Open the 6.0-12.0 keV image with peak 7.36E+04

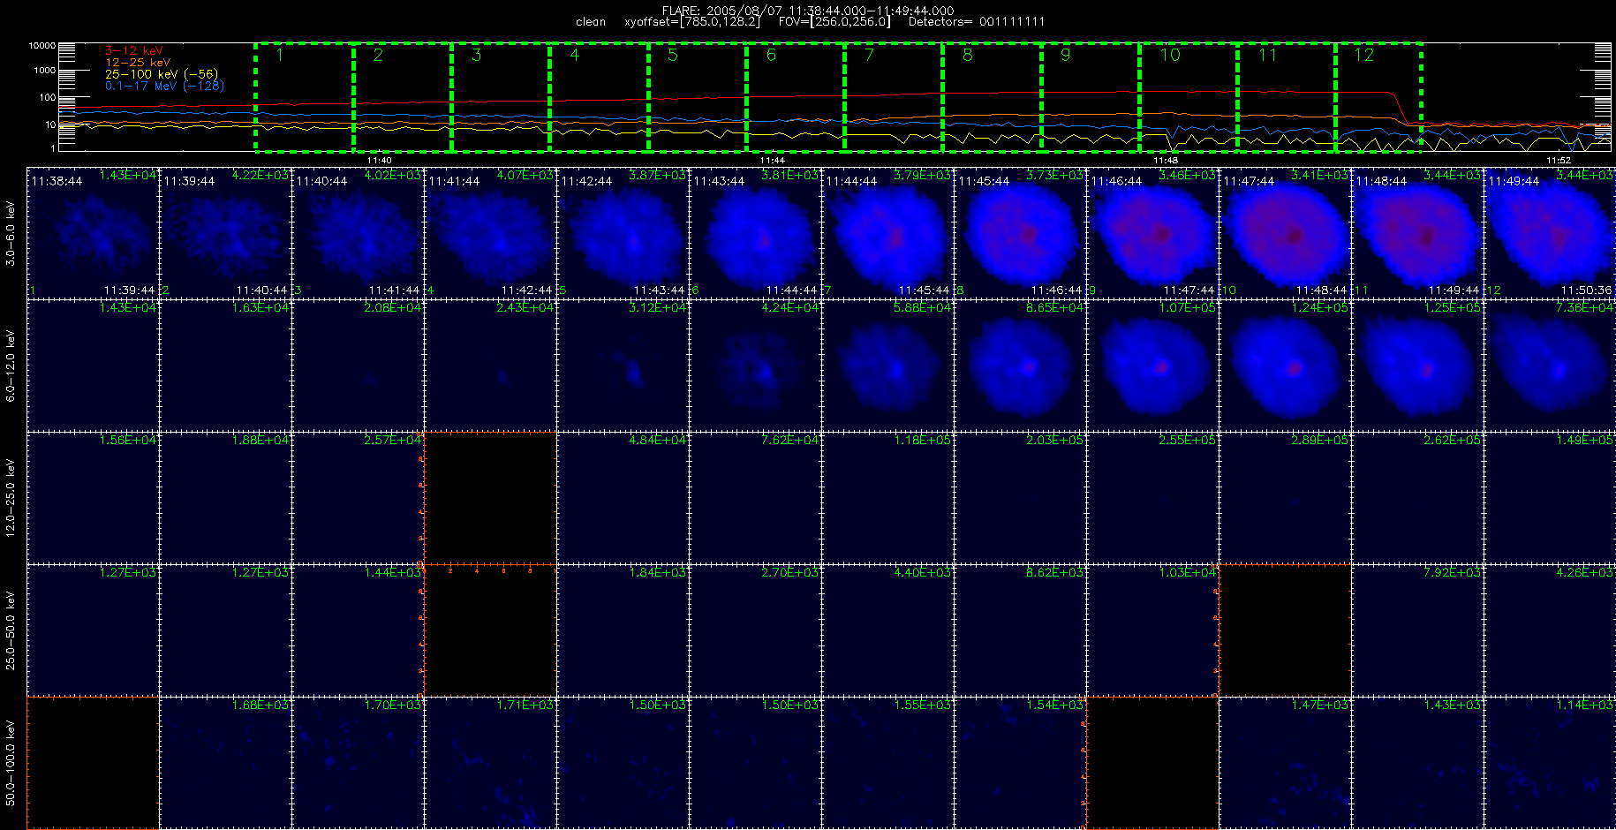1550,365
